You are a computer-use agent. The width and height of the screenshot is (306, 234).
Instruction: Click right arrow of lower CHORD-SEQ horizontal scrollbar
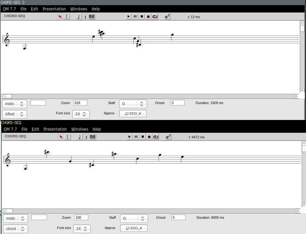click(298, 211)
